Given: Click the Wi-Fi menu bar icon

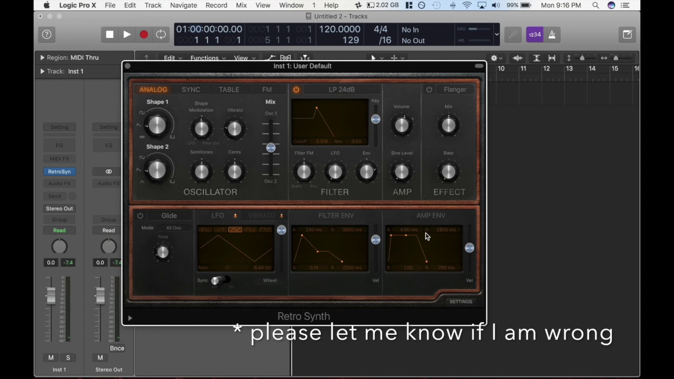Looking at the screenshot, I should tap(467, 5).
